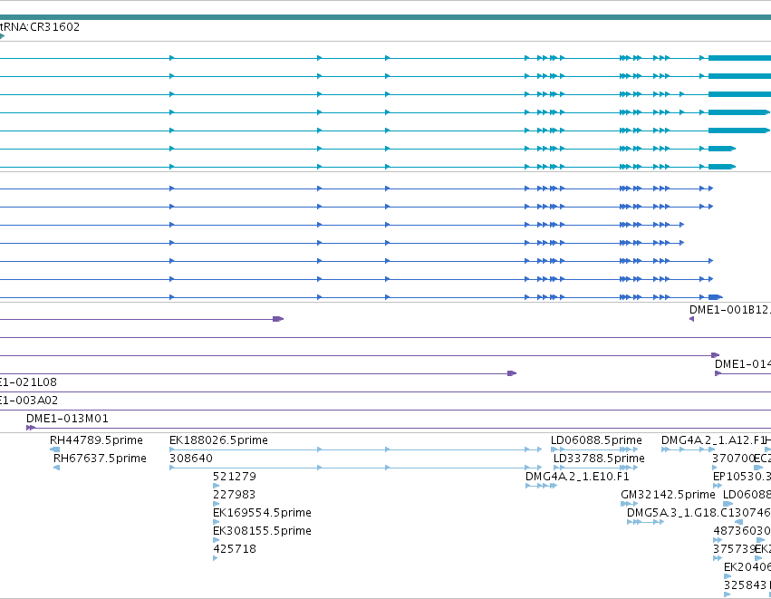Select the LD33788.5prime label
Screen dimensions: 771x599
[x=599, y=459]
